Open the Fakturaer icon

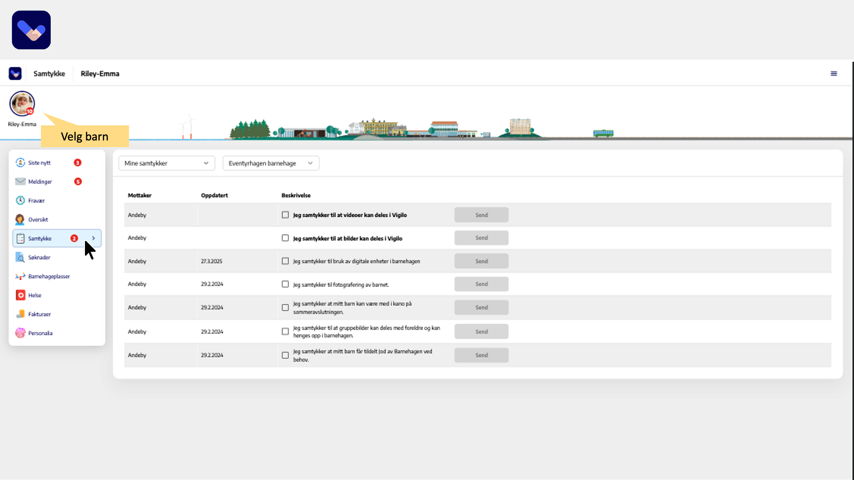click(x=20, y=314)
